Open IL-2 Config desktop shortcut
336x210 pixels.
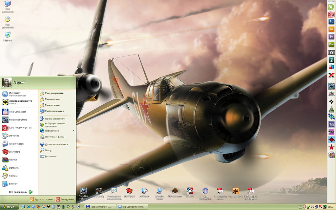pyautogui.click(x=99, y=193)
